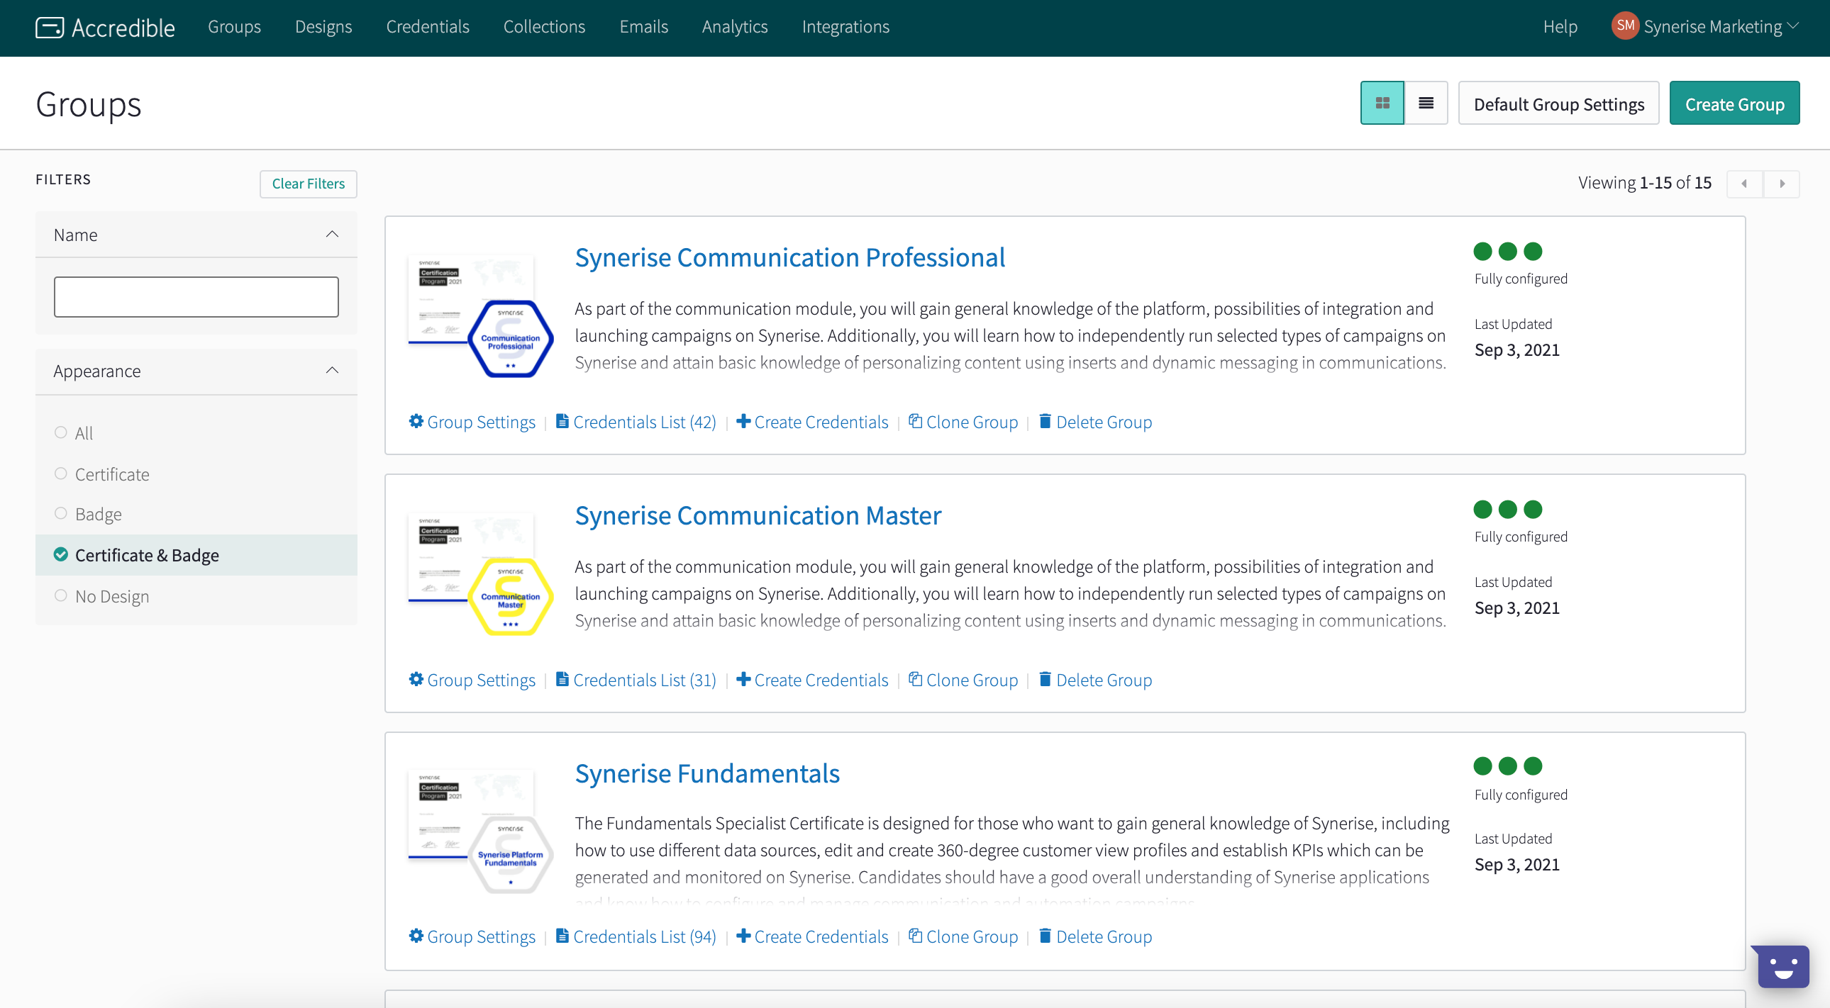Open the Credentials menu
The width and height of the screenshot is (1830, 1008).
click(428, 27)
